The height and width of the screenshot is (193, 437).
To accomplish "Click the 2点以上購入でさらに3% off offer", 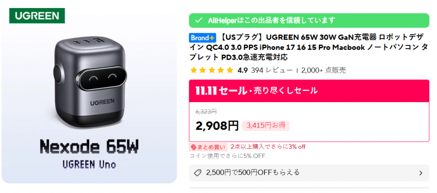I will pos(268,147).
